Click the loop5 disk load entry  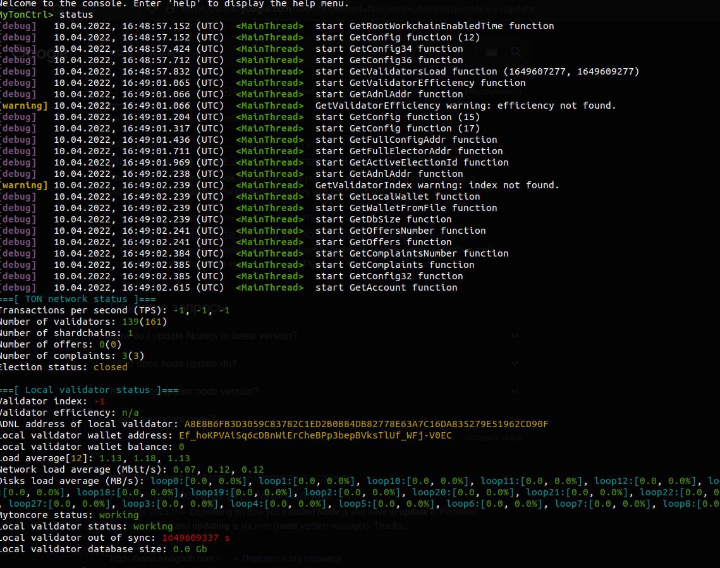[x=387, y=504]
